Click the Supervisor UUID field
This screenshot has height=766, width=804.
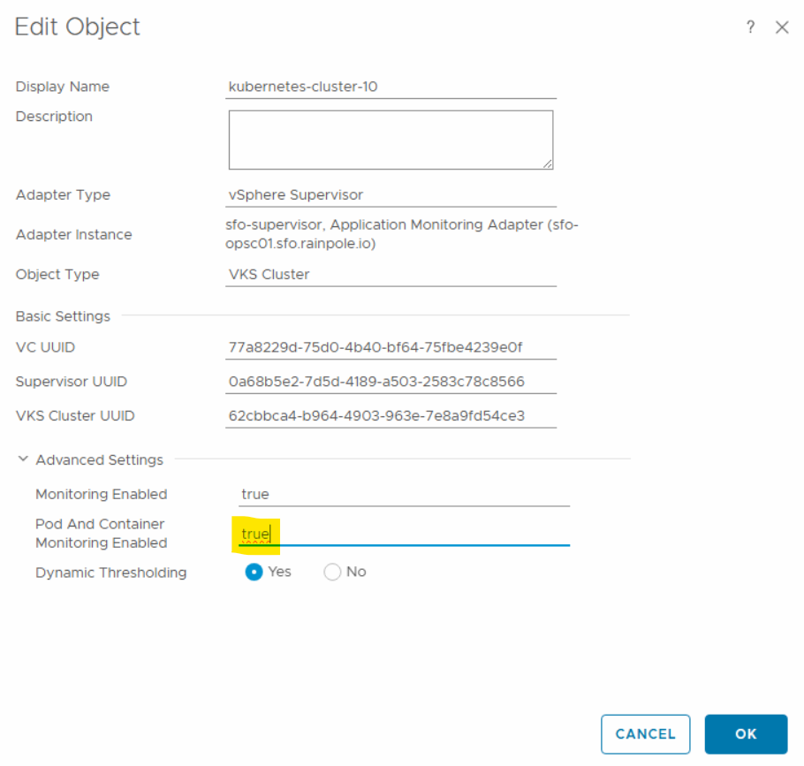pyautogui.click(x=391, y=382)
